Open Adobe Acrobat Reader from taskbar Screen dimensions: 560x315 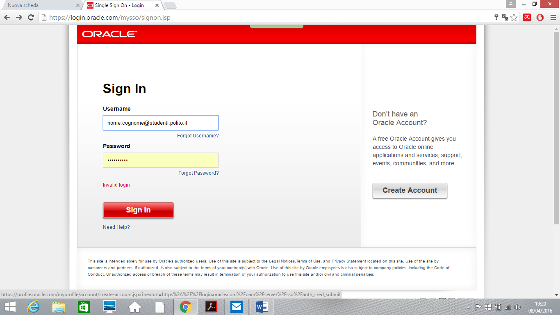tap(211, 307)
